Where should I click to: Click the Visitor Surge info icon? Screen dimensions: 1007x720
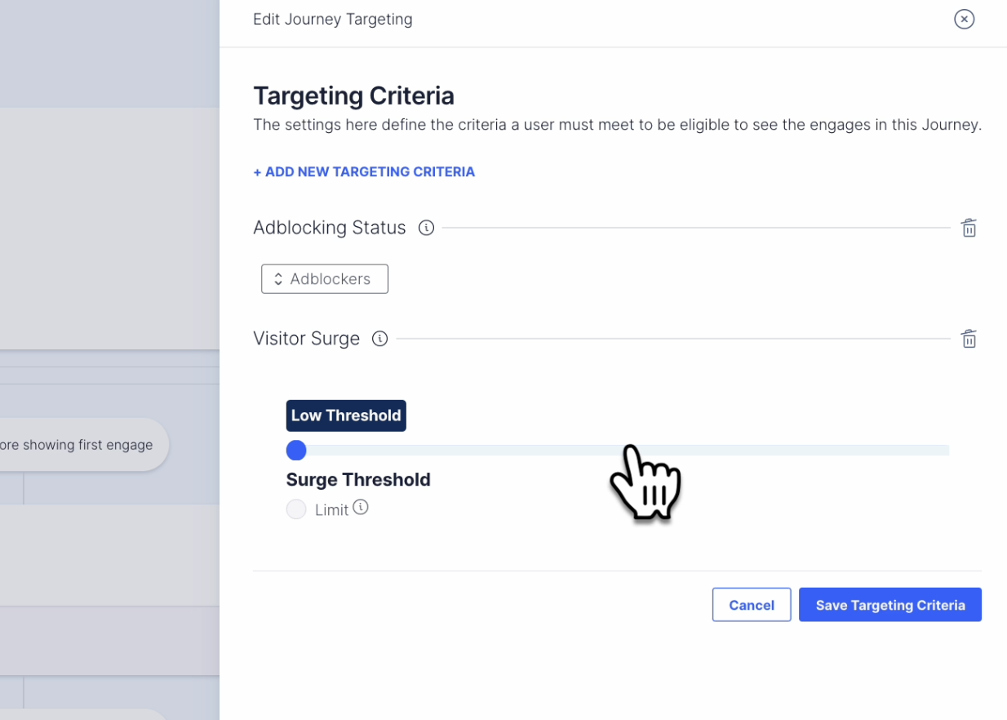379,339
